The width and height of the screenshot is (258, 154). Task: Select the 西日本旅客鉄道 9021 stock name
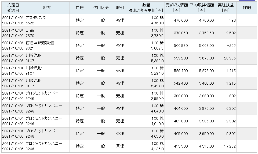(40, 46)
